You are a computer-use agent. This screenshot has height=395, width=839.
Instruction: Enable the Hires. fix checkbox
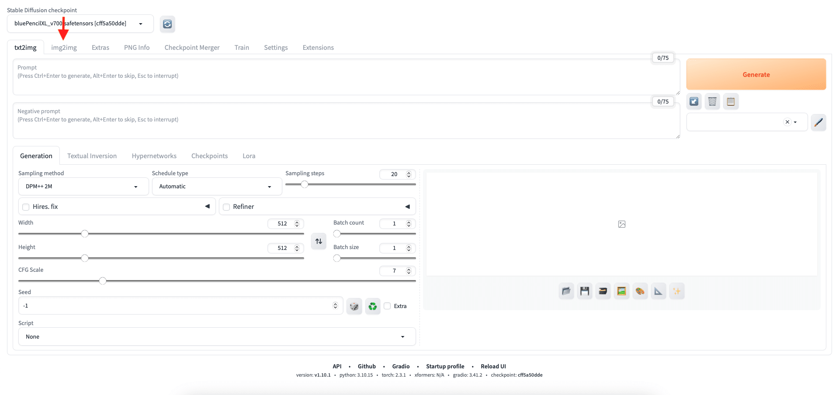[x=26, y=207]
